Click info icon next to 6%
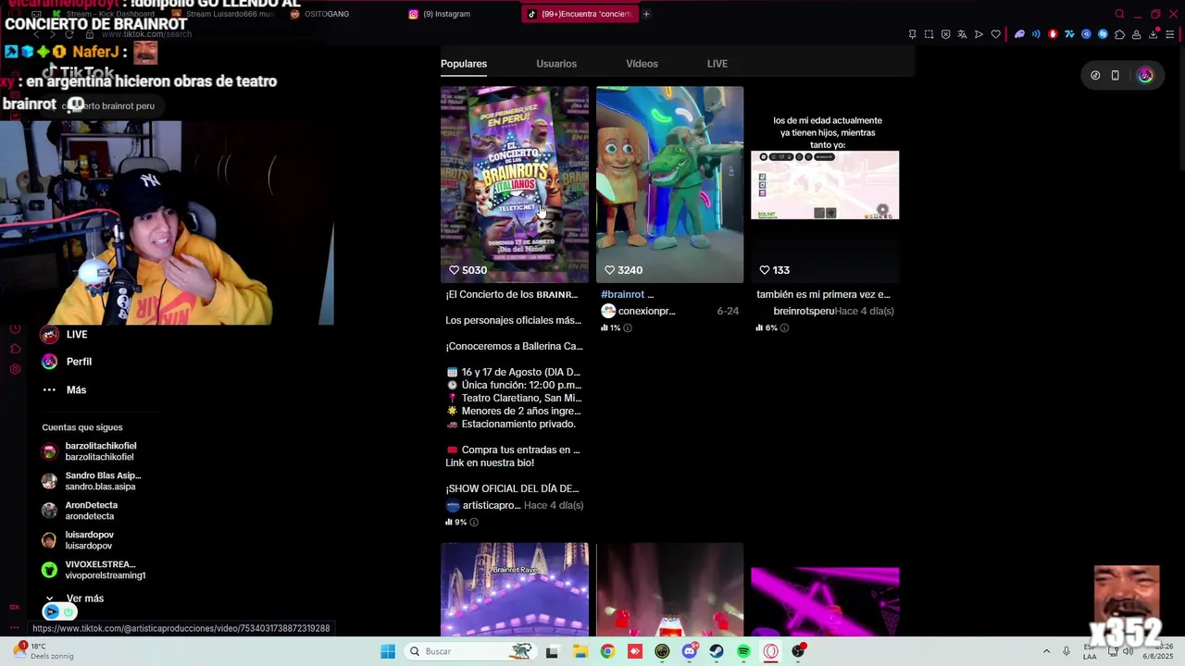1185x666 pixels. click(x=784, y=327)
